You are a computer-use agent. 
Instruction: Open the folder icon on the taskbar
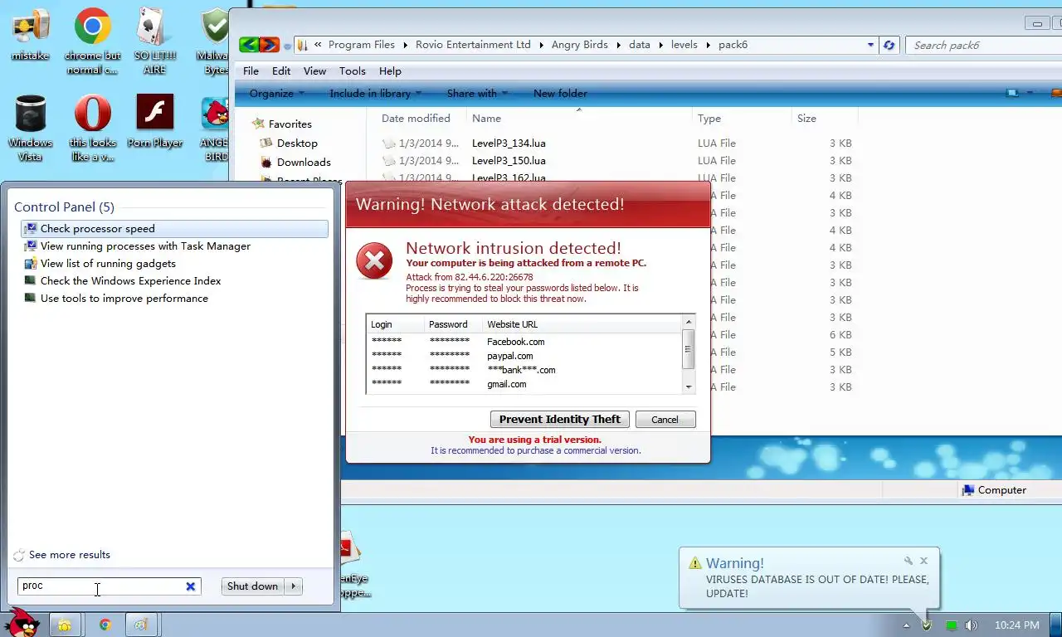point(64,625)
